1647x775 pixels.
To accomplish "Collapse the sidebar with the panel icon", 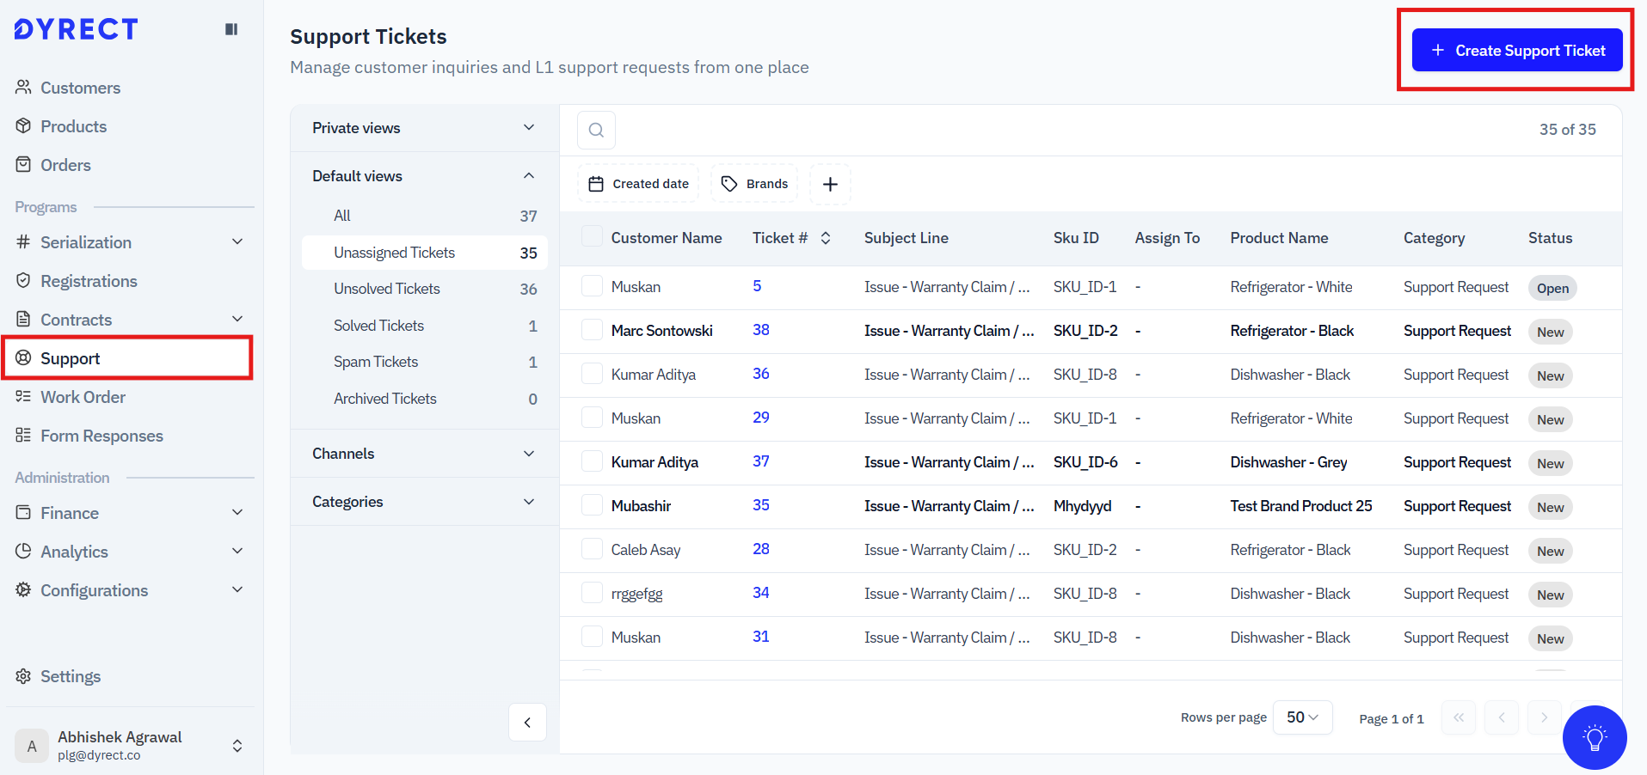I will point(231,29).
